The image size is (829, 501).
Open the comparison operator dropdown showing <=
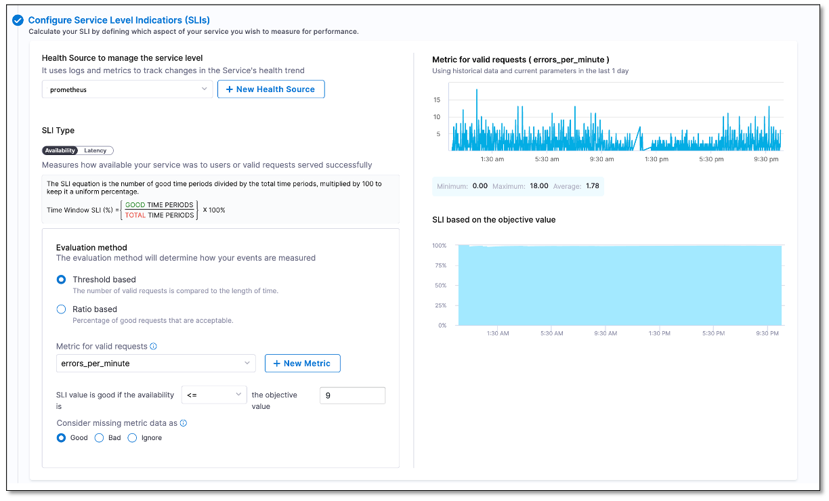click(214, 395)
